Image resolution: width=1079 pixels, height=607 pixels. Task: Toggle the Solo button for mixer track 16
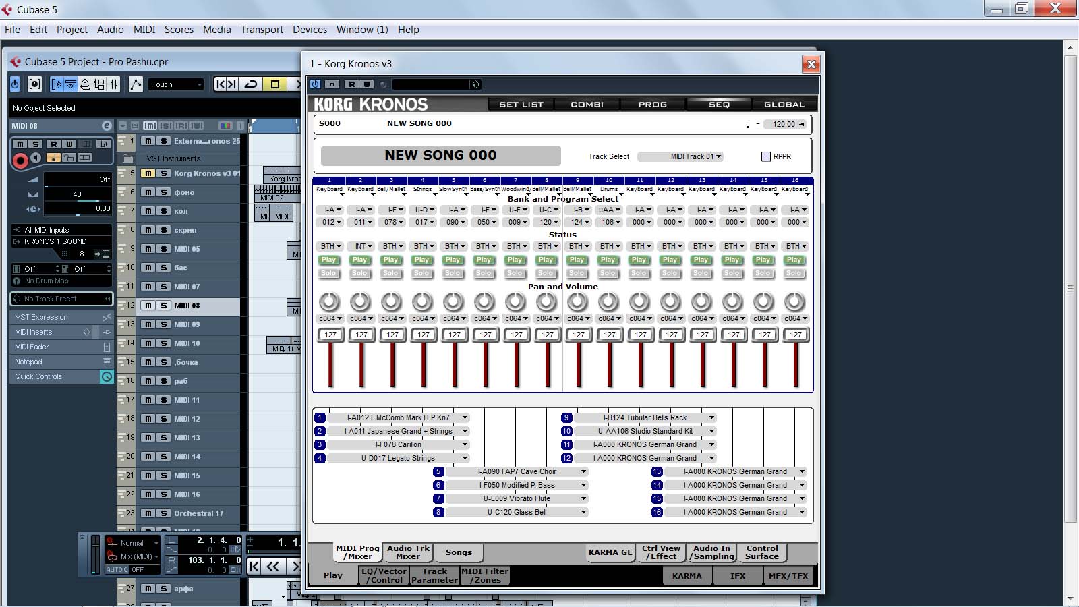tap(794, 273)
